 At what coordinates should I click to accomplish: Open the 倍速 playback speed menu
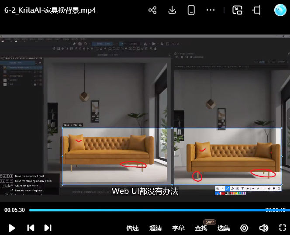(x=132, y=228)
